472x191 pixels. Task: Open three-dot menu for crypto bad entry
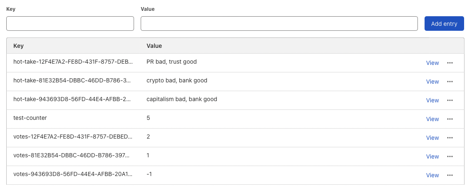click(450, 82)
